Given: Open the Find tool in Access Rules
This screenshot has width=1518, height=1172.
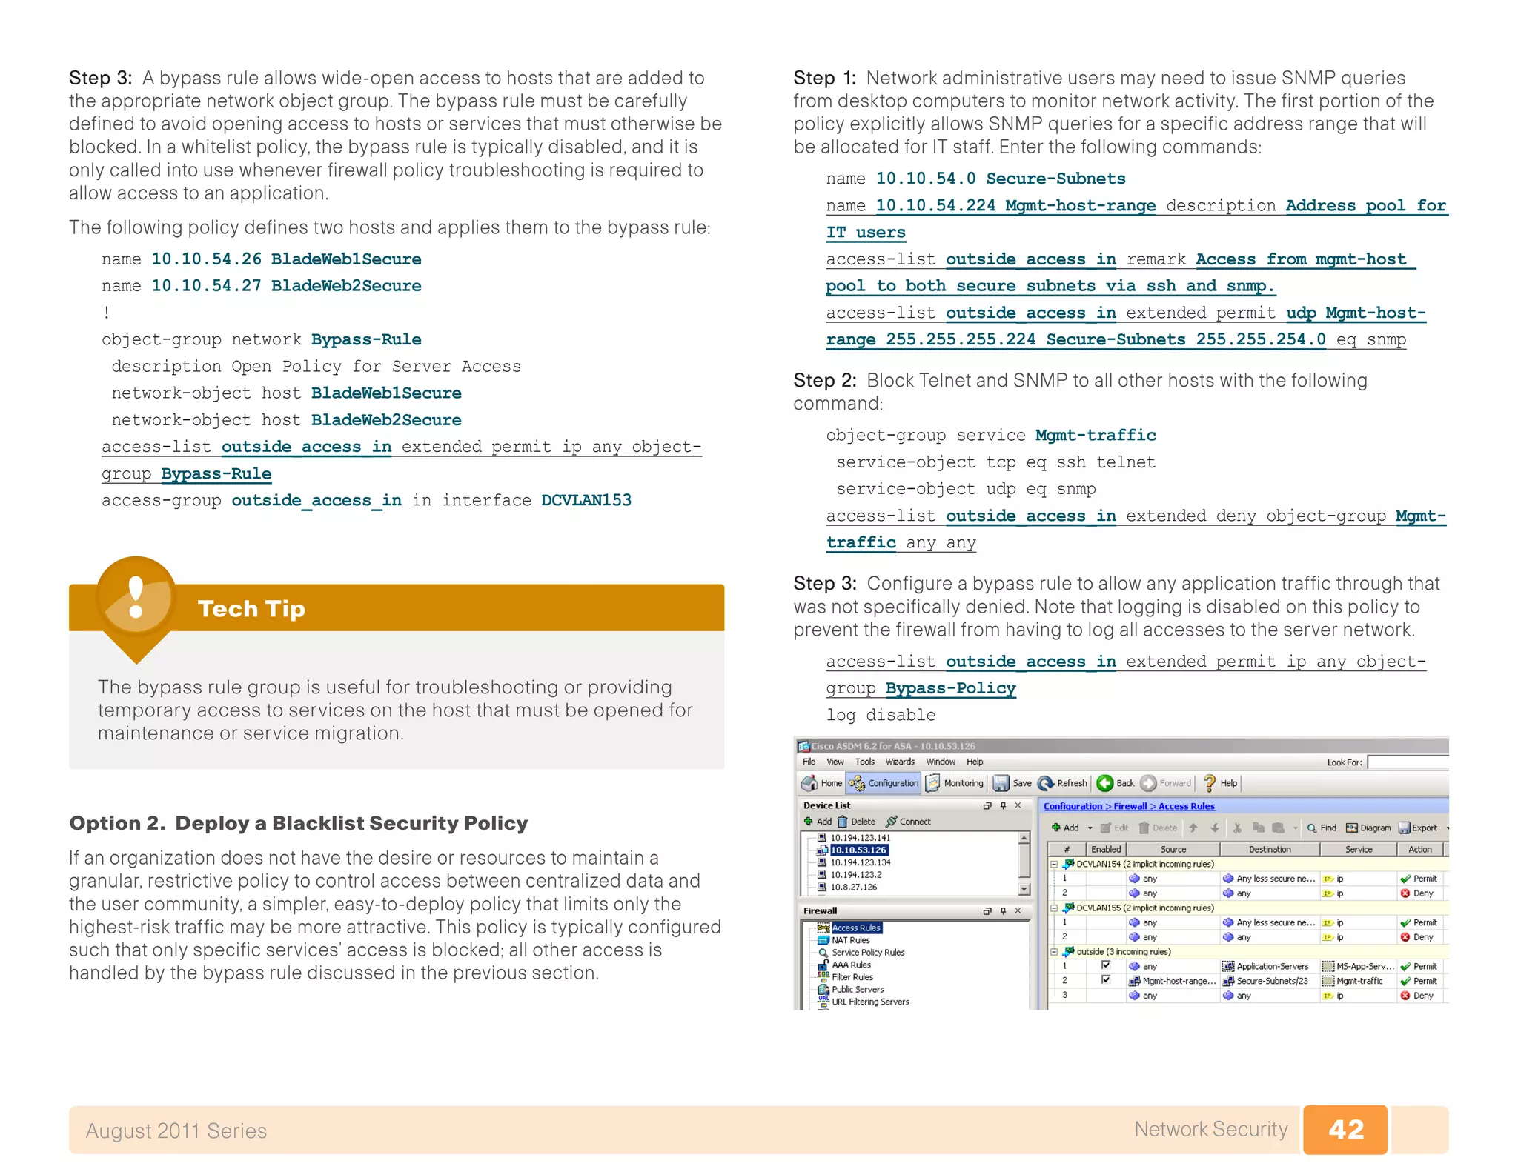Looking at the screenshot, I should click(x=1321, y=828).
